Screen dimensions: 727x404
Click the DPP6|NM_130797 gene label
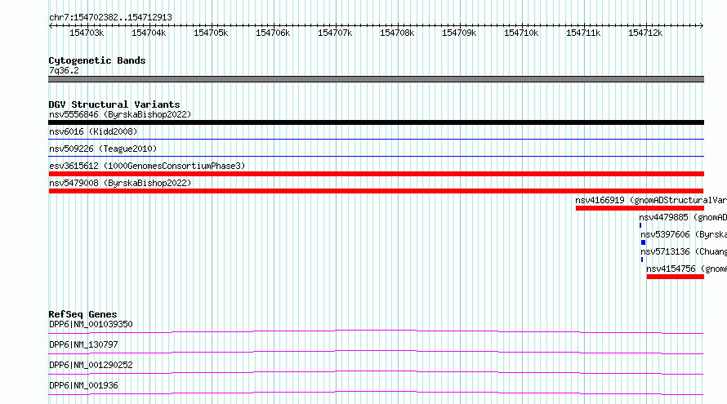[83, 344]
